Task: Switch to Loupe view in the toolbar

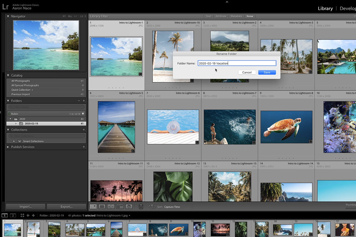Action: point(102,207)
